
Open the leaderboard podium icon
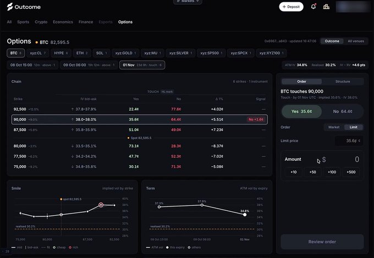point(326,7)
